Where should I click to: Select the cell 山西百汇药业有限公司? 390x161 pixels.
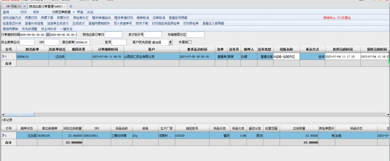pos(152,56)
